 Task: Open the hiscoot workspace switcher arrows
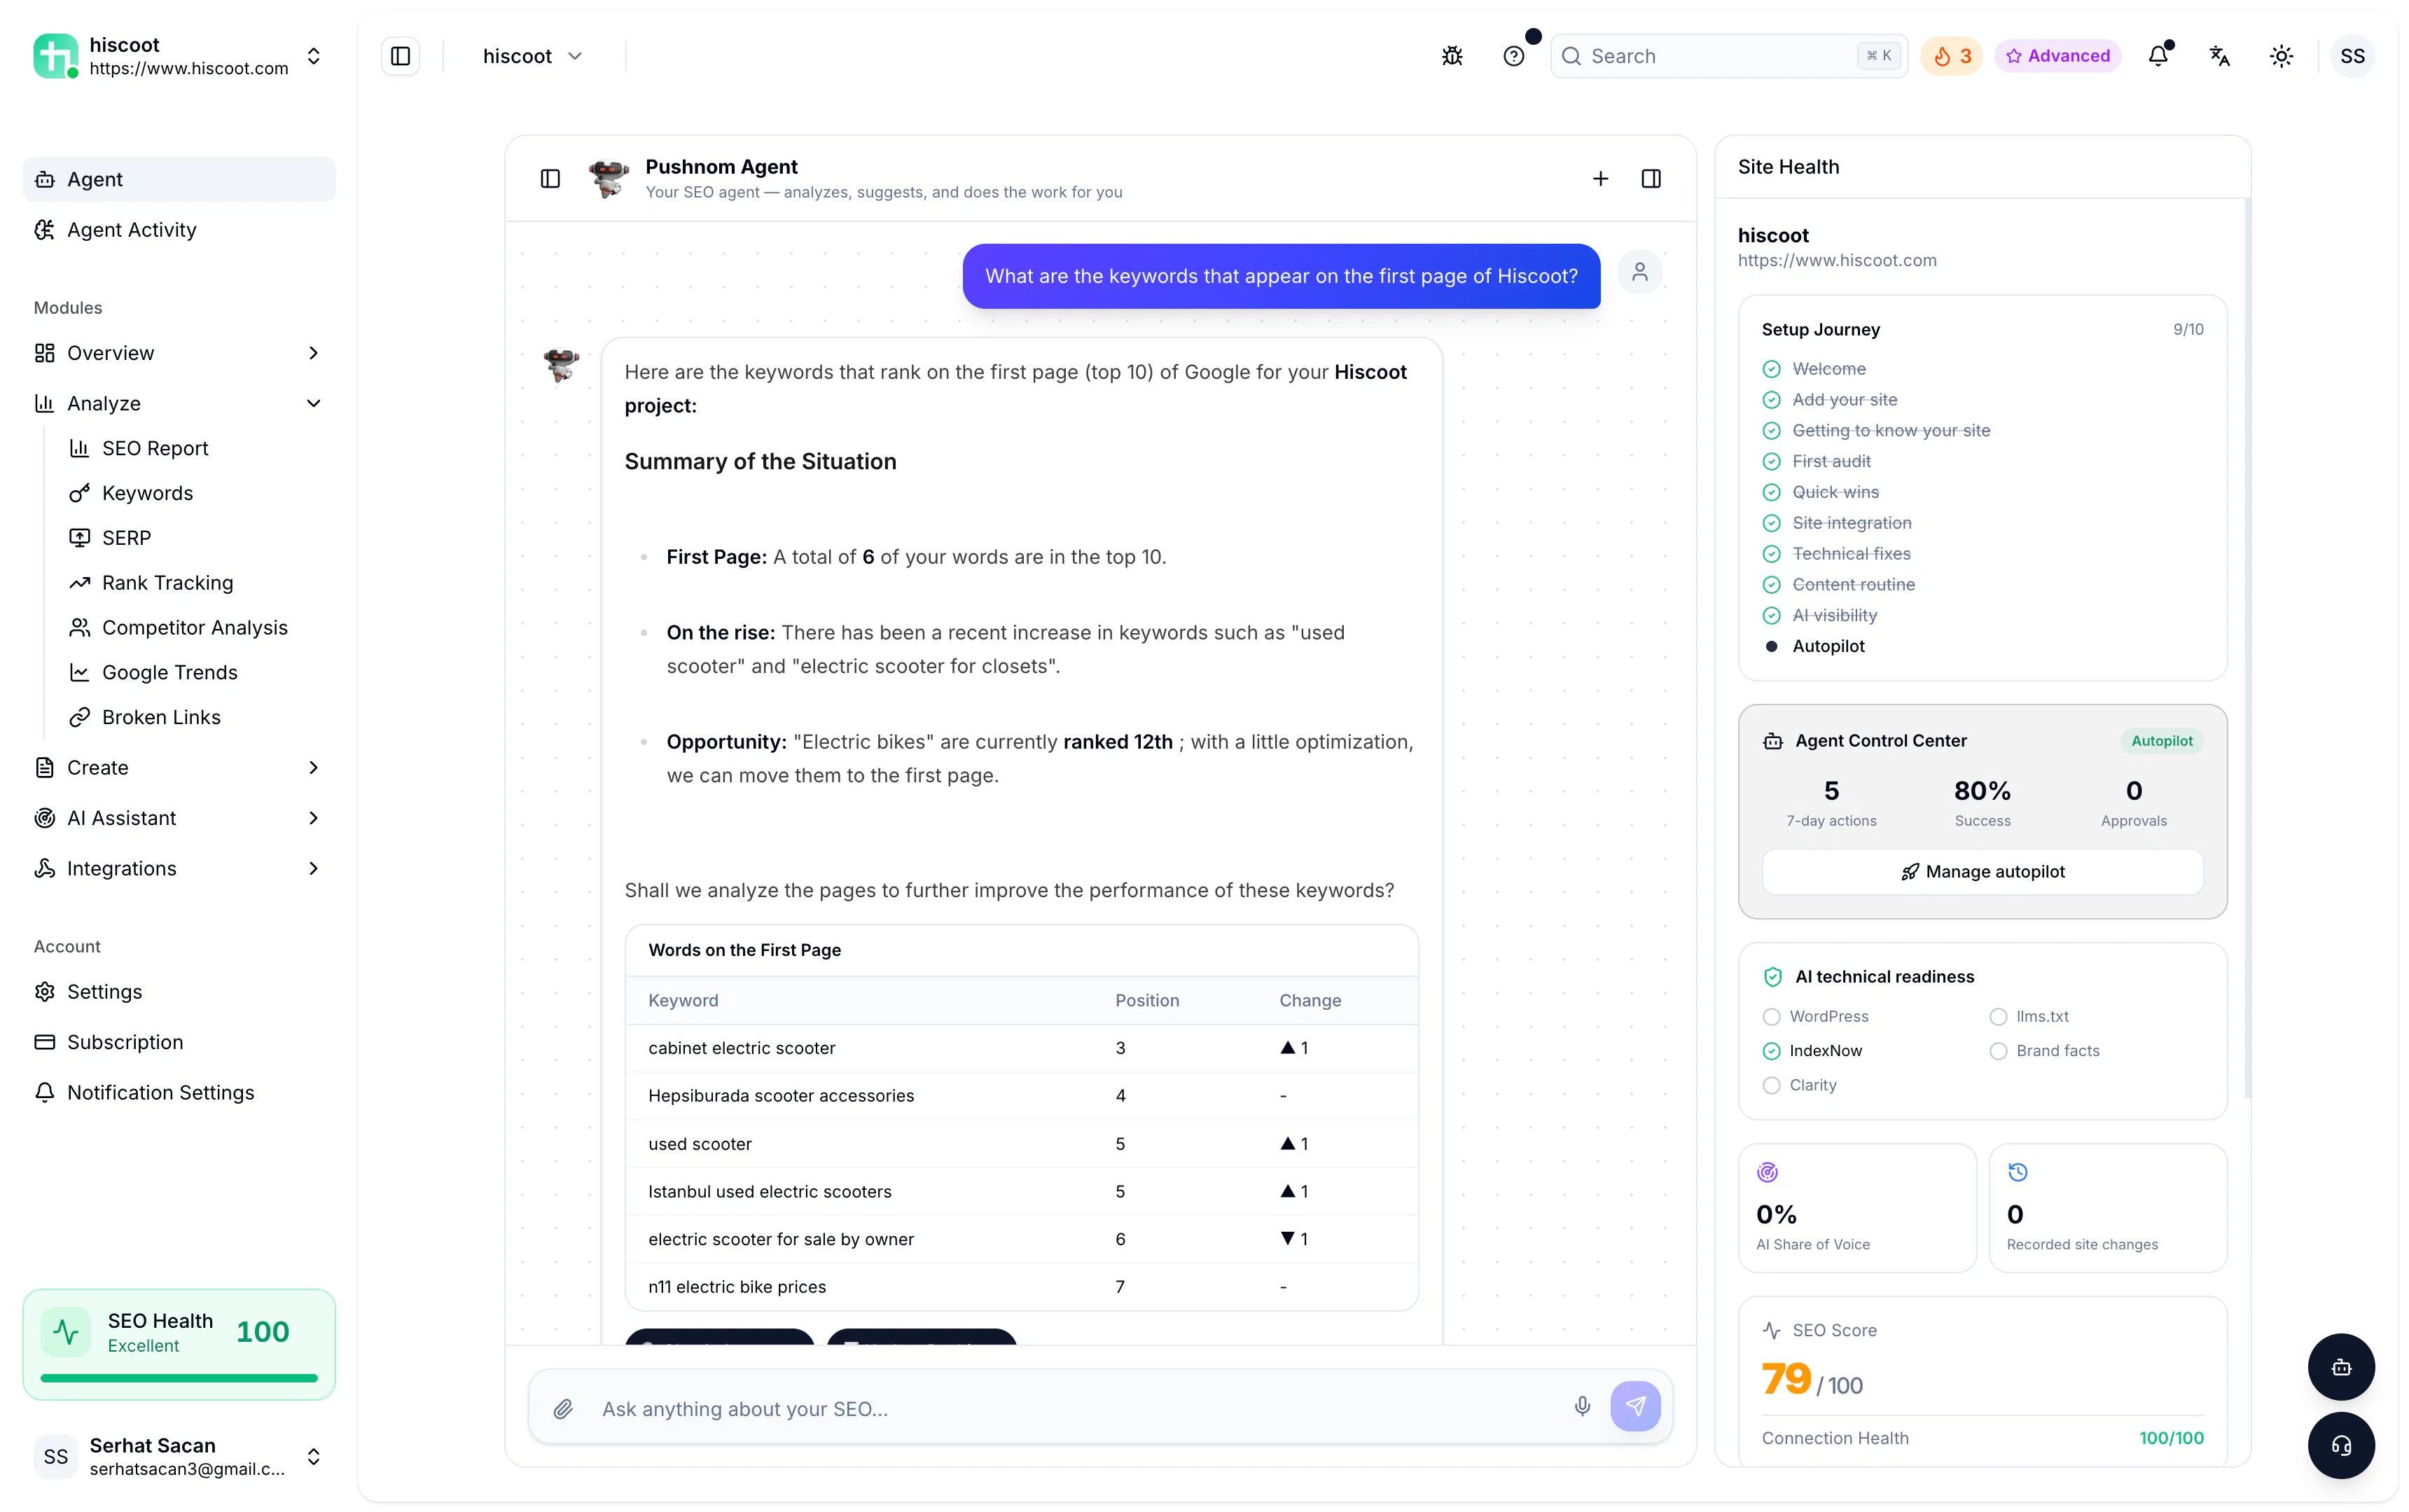click(x=313, y=56)
